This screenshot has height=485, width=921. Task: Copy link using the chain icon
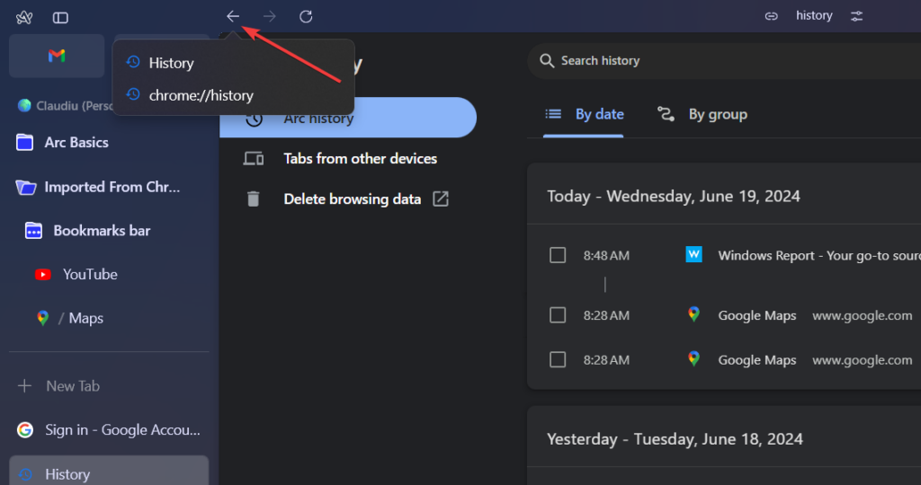[771, 16]
